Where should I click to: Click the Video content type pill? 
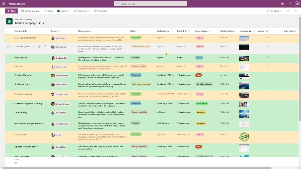point(199,58)
